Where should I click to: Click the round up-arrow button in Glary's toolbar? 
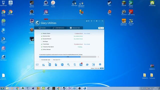pos(100,64)
